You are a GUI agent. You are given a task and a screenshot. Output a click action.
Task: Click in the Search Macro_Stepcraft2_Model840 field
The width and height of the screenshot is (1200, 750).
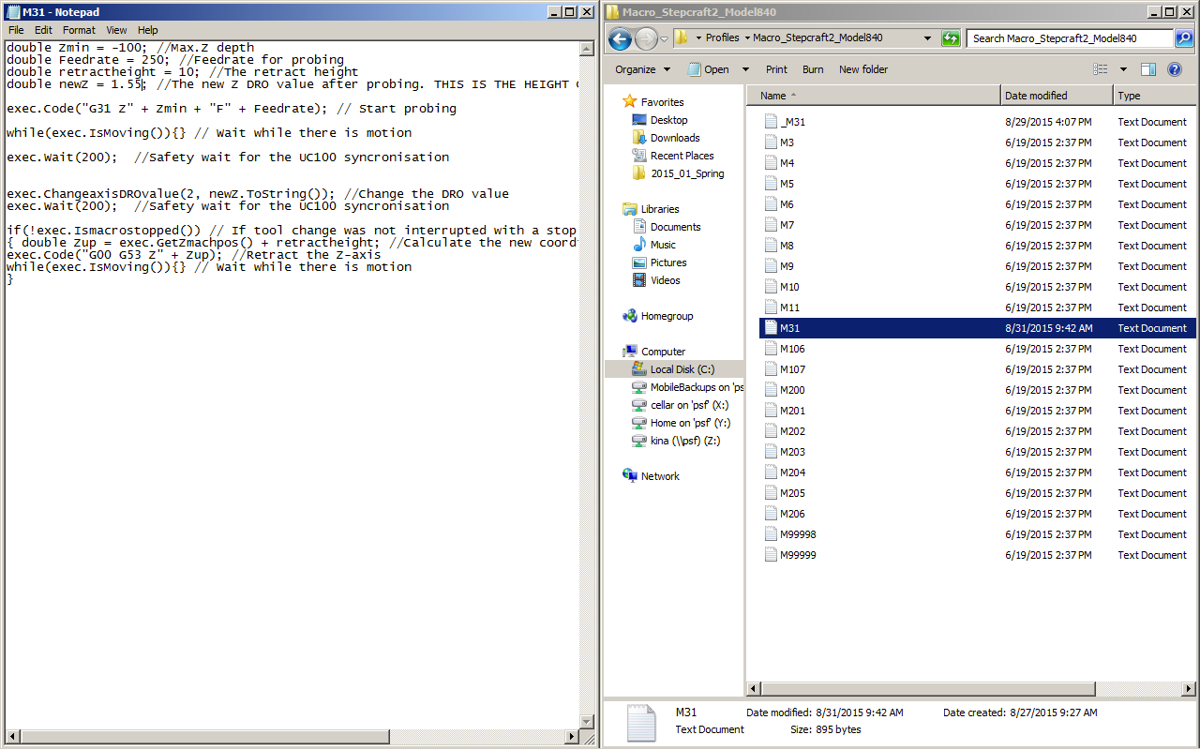1070,38
